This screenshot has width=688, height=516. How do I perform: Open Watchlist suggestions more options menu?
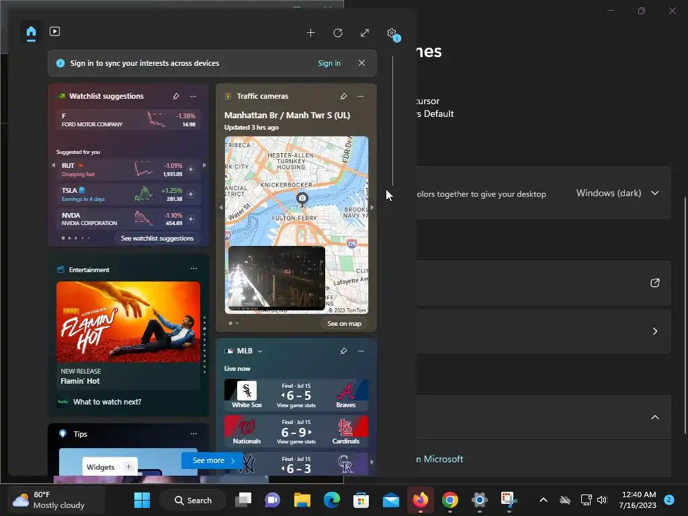(x=193, y=96)
